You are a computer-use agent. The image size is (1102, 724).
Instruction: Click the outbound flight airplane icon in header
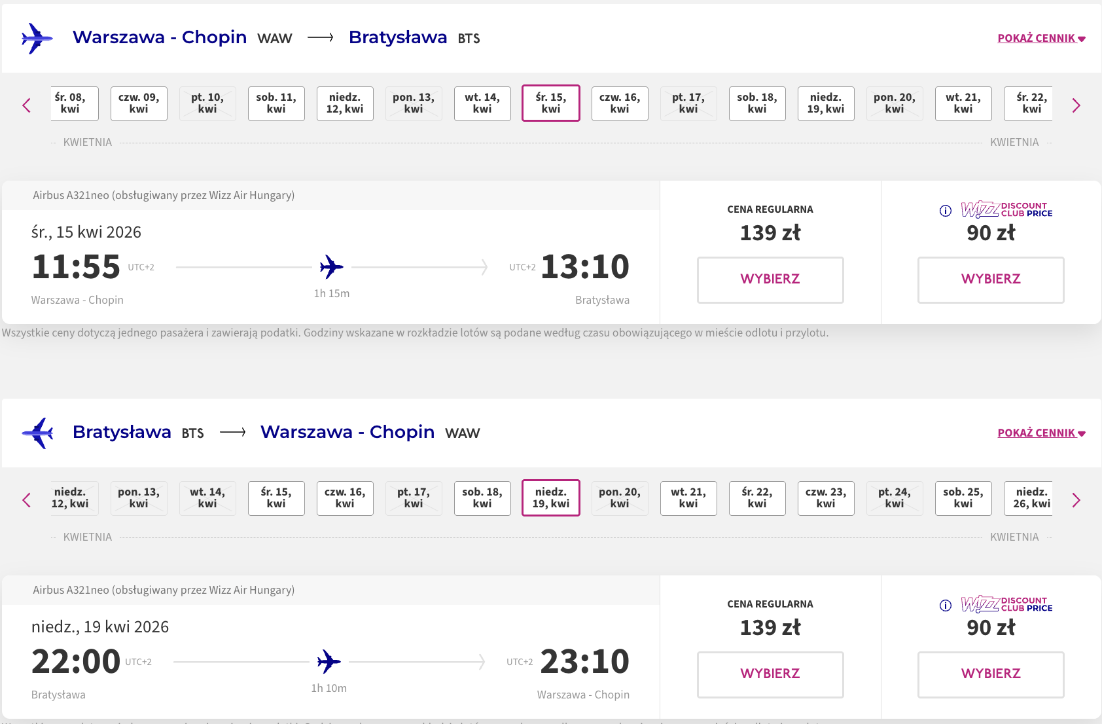pyautogui.click(x=37, y=39)
